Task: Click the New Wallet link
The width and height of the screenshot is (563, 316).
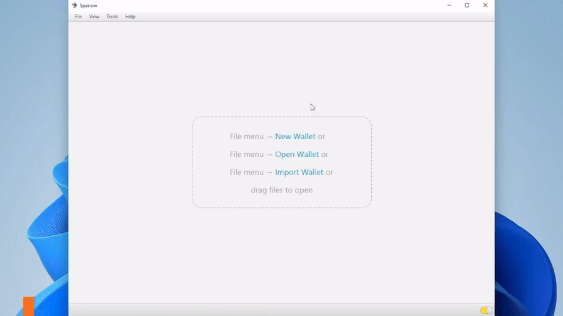Action: click(x=295, y=136)
